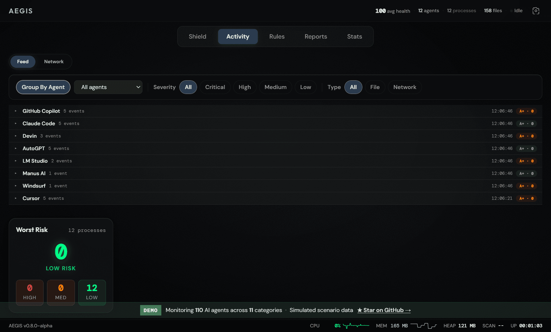Click the AEGIS v0.8.0-alpha version label

[x=30, y=326]
